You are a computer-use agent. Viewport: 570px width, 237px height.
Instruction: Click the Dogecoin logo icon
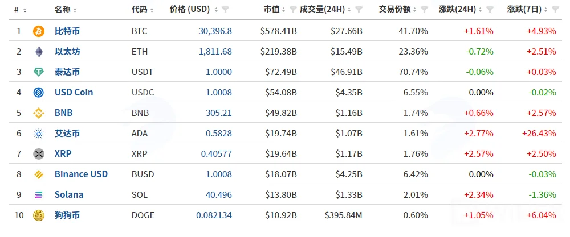(x=39, y=215)
